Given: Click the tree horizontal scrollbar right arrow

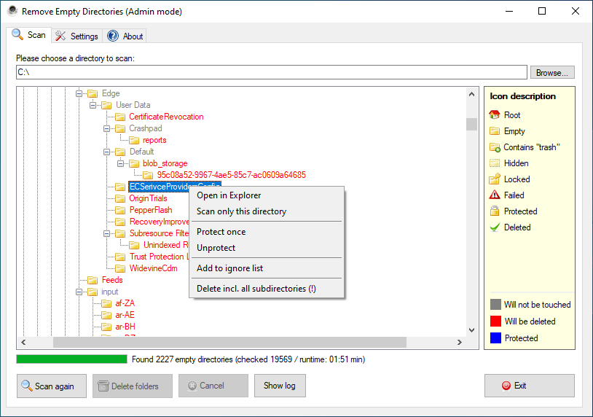Looking at the screenshot, I should 460,342.
